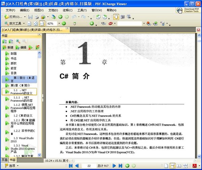Click the binoculars Find icon
The height and width of the screenshot is (170, 202).
[x=103, y=24]
